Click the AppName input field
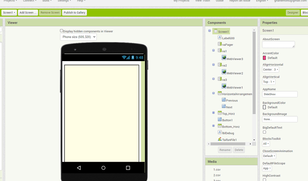Screen dimensions: 308x181 (280, 94)
